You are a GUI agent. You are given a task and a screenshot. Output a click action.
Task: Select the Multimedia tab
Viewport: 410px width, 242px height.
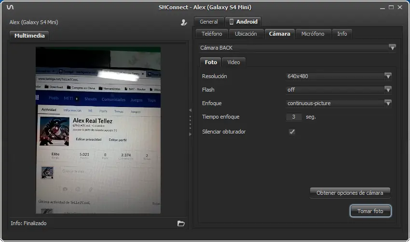pos(29,36)
